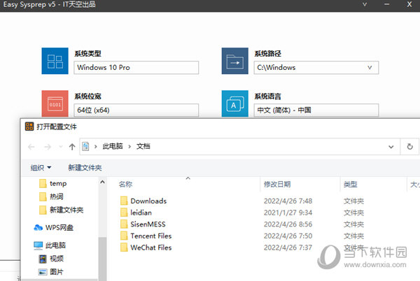Go forward with the forward arrow

[48, 147]
